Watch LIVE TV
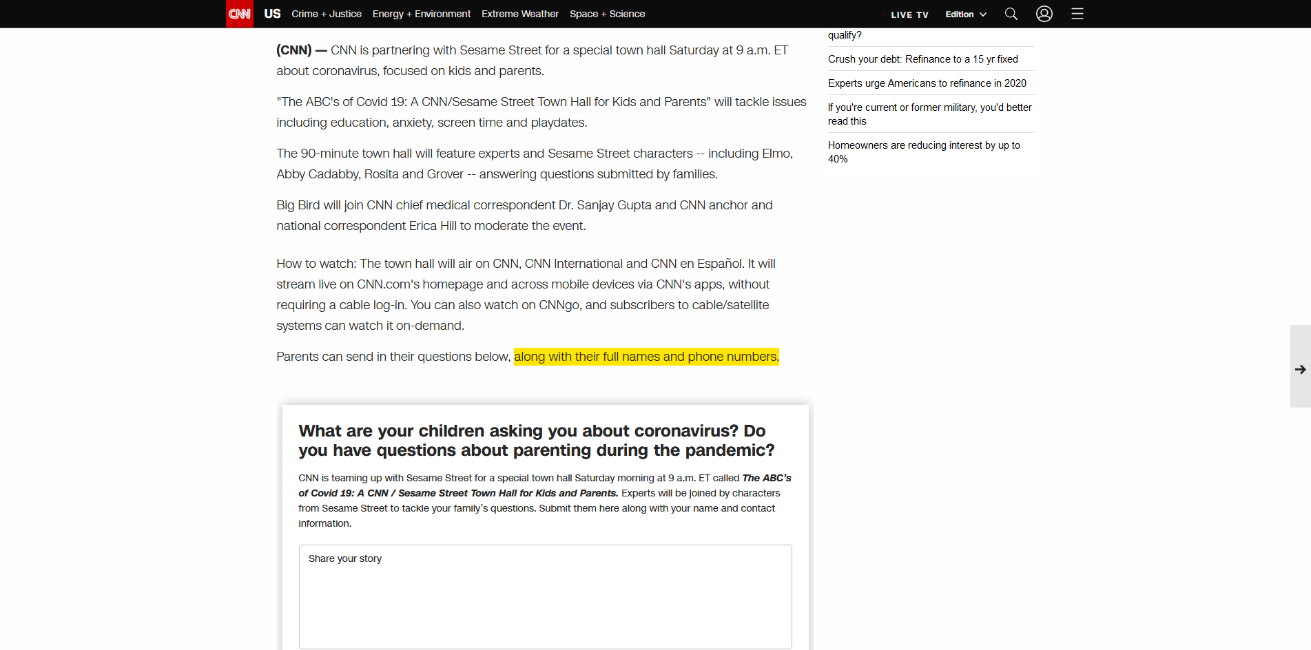The height and width of the screenshot is (650, 1311). point(909,14)
